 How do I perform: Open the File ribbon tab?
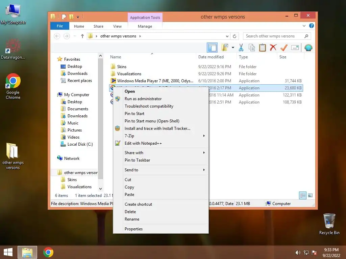pyautogui.click(x=60, y=26)
